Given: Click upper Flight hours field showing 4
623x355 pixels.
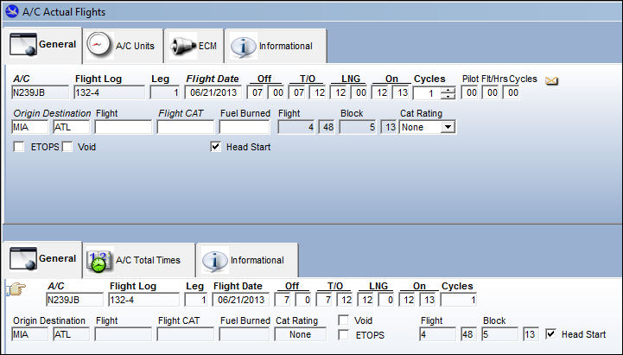Looking at the screenshot, I should 296,127.
